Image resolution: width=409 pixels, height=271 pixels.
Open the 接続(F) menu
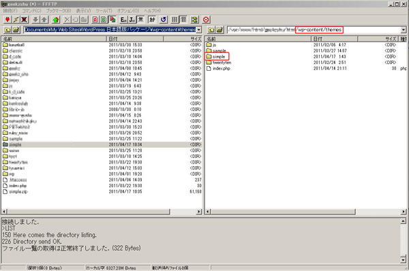pos(10,11)
